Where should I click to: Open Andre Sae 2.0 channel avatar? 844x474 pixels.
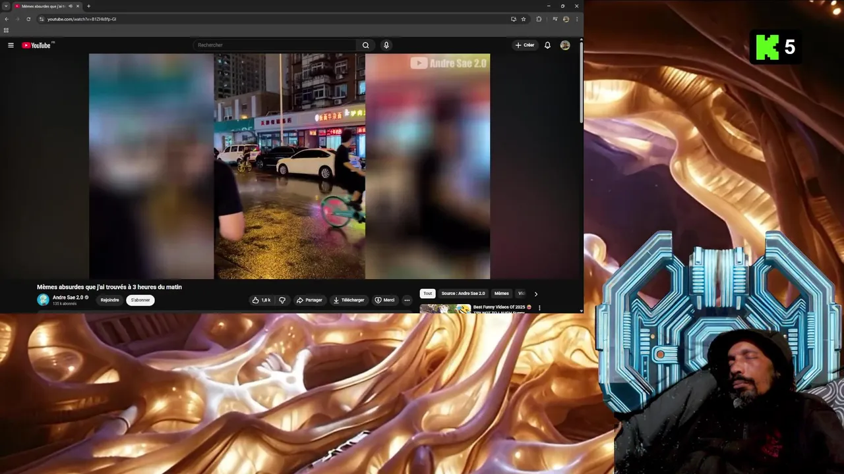43,300
